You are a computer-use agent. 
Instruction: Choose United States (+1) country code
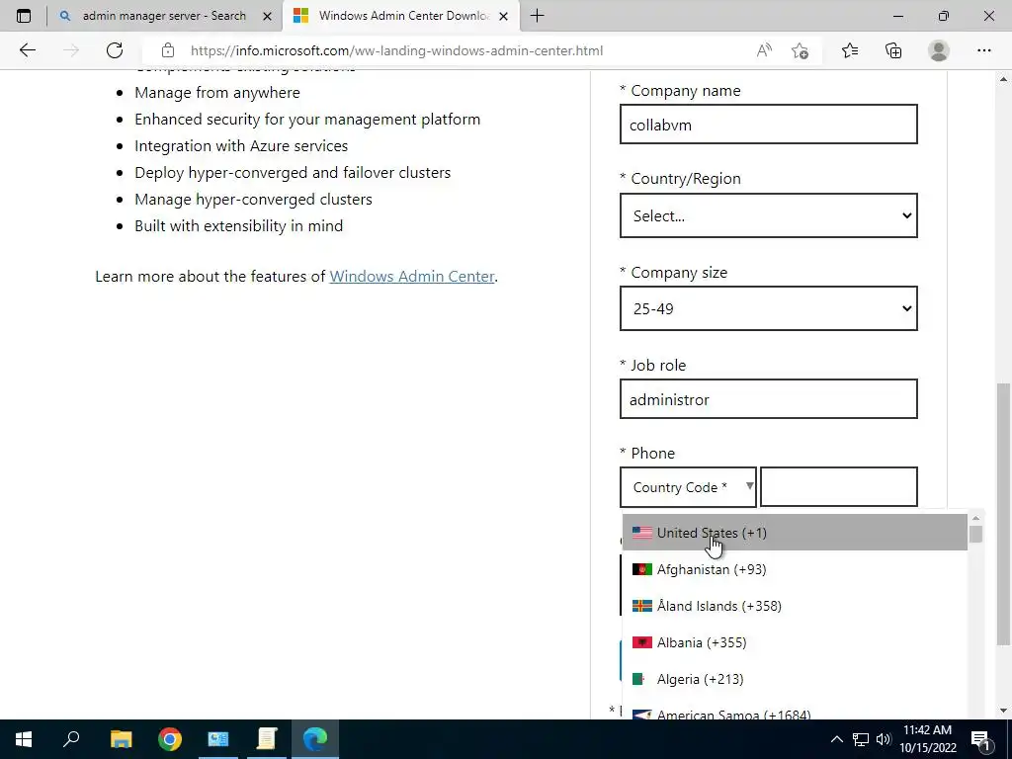pyautogui.click(x=795, y=533)
